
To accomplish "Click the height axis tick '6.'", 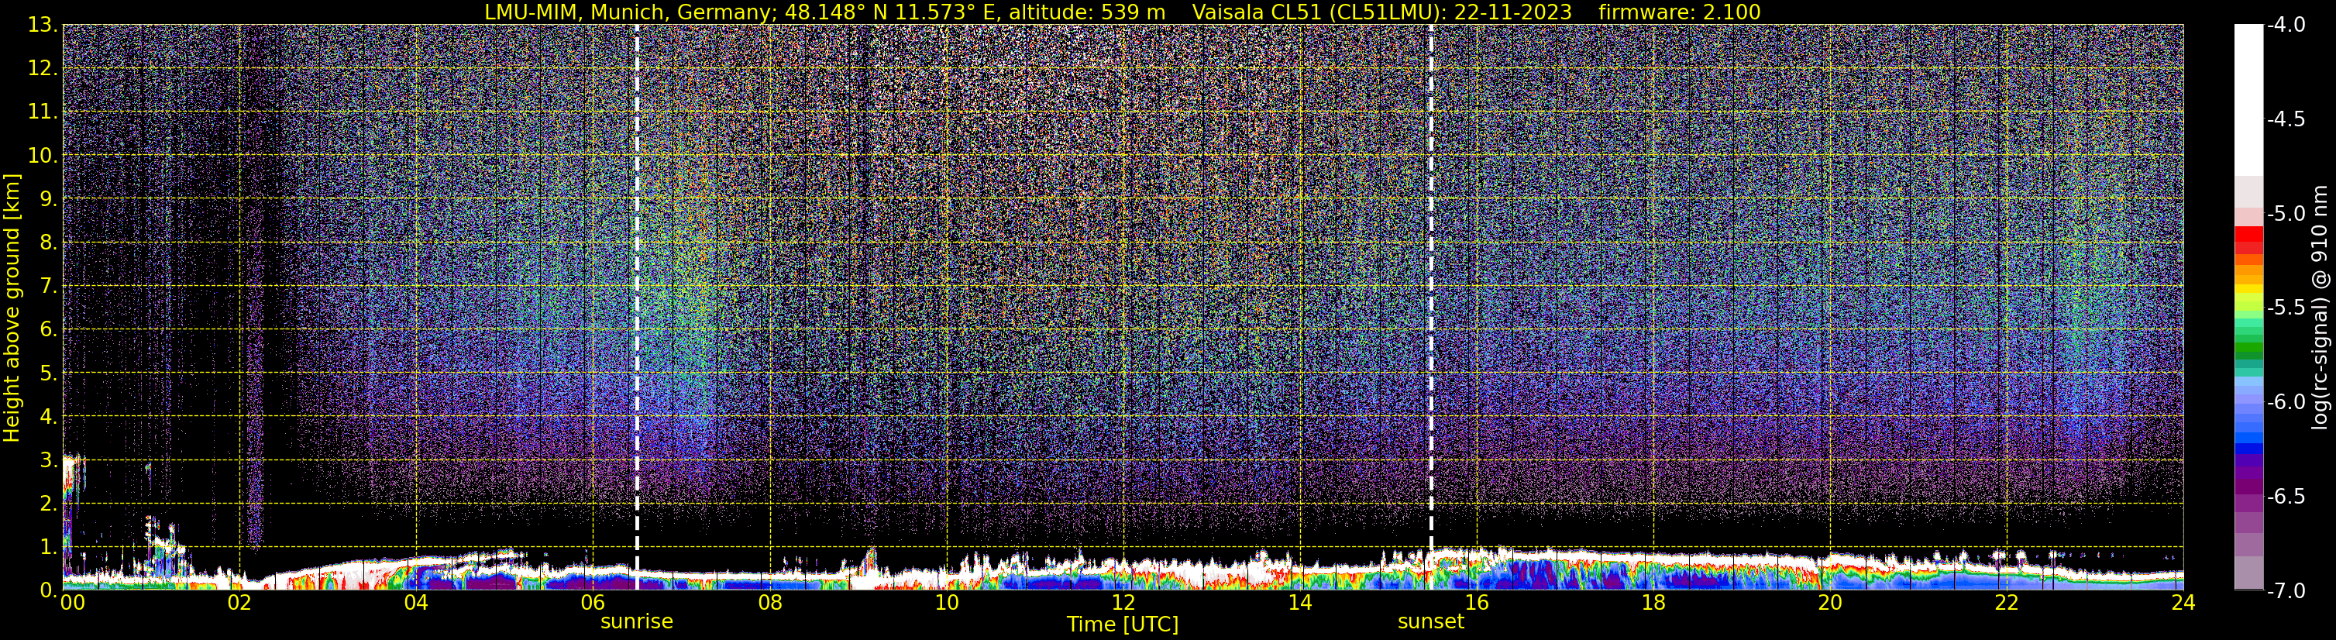I will (49, 329).
